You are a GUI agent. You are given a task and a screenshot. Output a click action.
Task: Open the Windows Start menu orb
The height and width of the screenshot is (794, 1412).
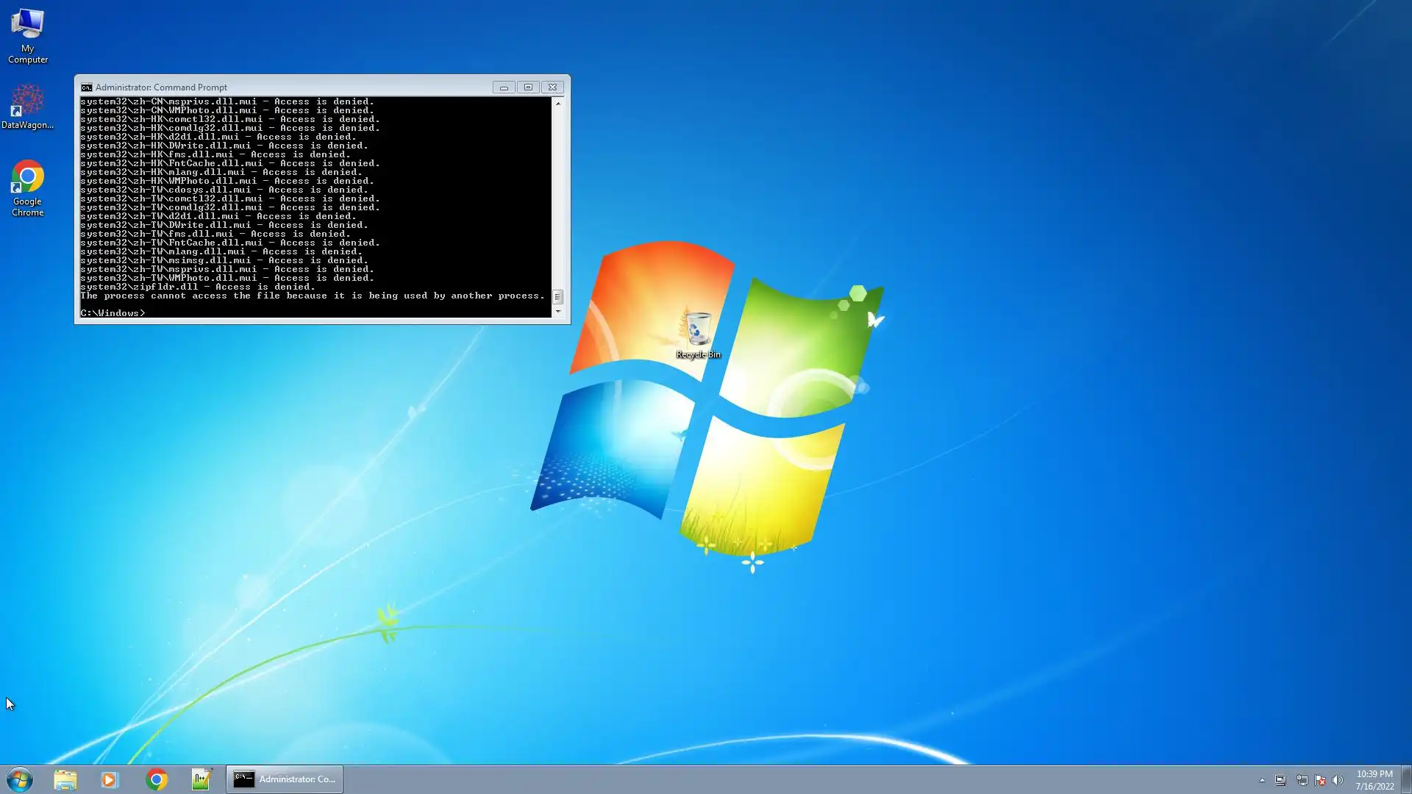pyautogui.click(x=20, y=779)
